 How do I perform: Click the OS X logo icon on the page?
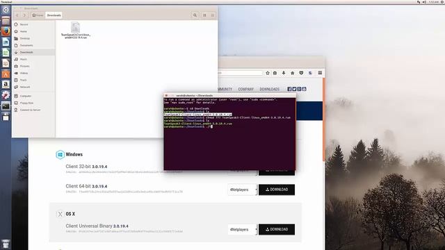tap(60, 214)
